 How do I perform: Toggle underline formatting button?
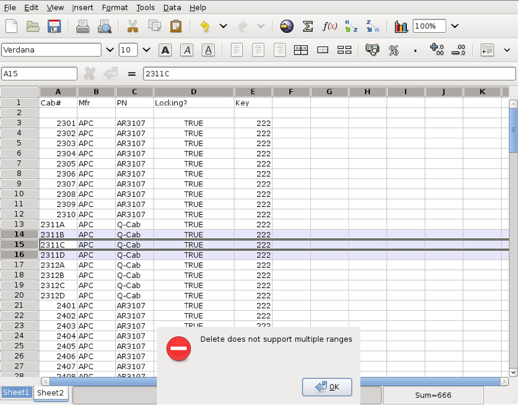tap(208, 50)
